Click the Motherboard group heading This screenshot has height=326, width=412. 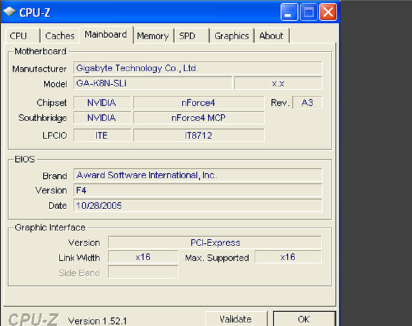pyautogui.click(x=41, y=51)
